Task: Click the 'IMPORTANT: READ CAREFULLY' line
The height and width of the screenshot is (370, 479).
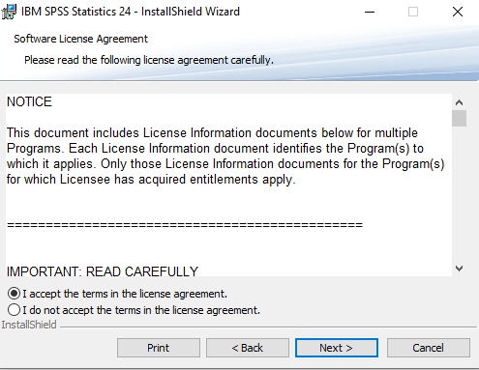Action: click(103, 271)
